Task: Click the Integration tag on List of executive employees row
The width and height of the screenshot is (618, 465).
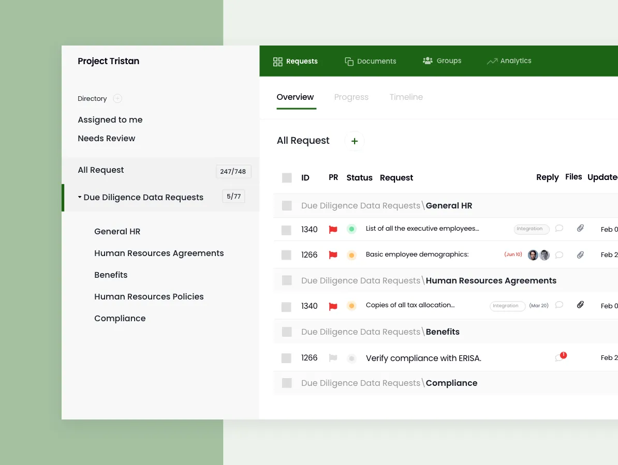Action: (x=531, y=229)
